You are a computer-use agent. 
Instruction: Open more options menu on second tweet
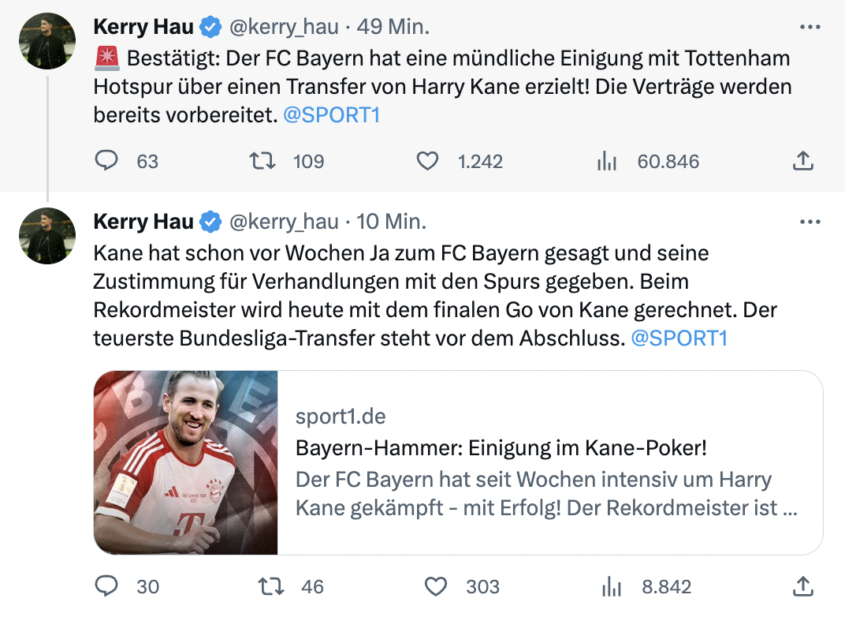tap(810, 222)
